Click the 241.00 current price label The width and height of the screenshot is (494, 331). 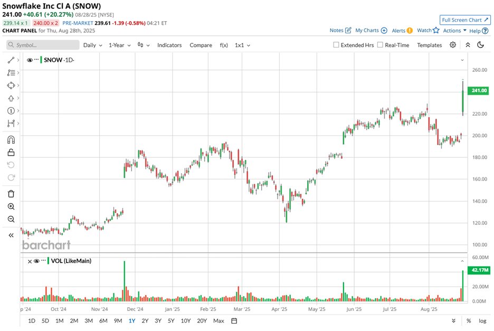479,90
